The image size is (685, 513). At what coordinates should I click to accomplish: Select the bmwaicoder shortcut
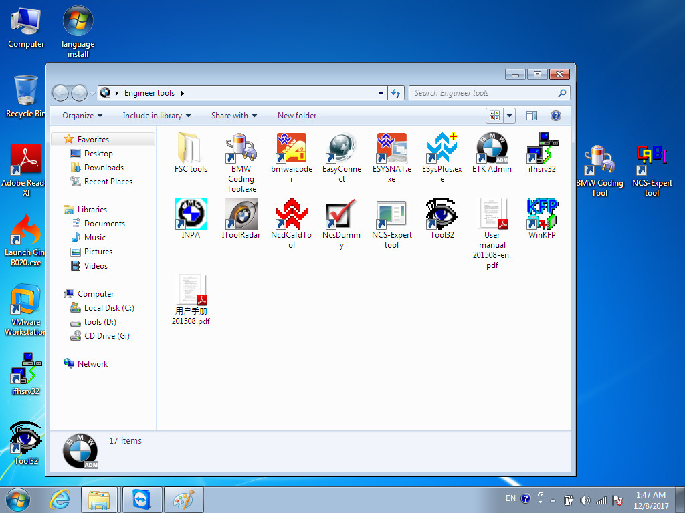292,148
